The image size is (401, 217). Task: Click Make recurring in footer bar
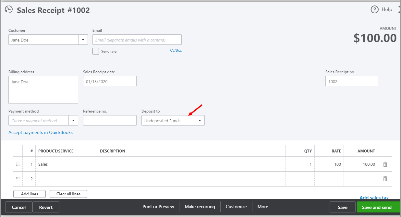200,207
